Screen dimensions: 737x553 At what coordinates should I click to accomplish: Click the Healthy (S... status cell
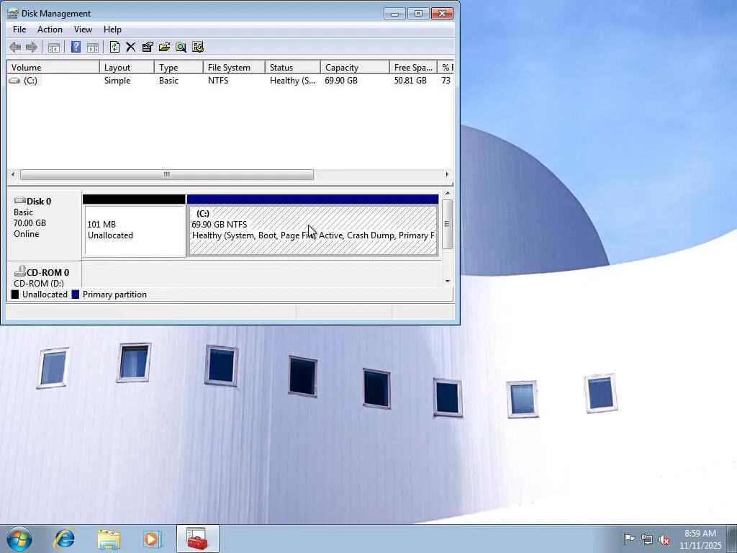click(x=292, y=81)
